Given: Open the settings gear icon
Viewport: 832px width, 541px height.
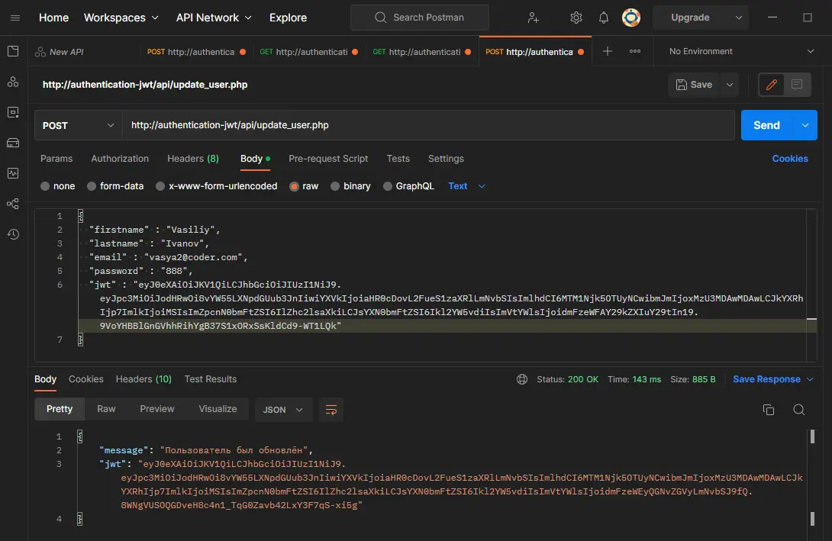Looking at the screenshot, I should point(576,18).
